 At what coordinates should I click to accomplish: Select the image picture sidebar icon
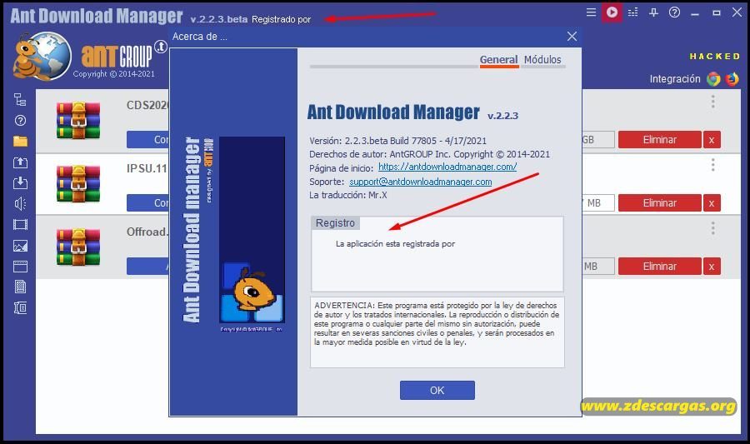(x=20, y=246)
